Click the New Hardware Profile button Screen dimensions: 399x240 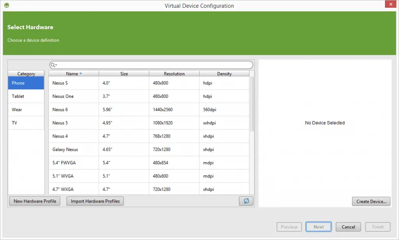click(35, 201)
